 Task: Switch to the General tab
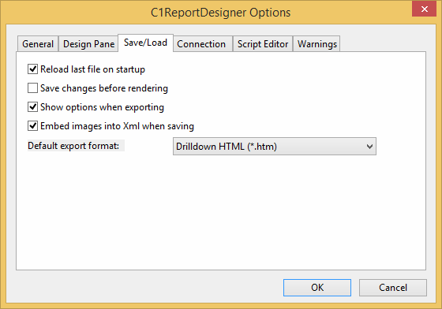[38, 44]
